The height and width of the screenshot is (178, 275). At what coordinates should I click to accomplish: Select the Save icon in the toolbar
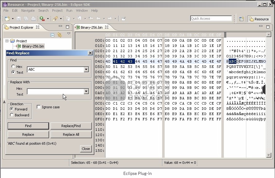click(18, 19)
